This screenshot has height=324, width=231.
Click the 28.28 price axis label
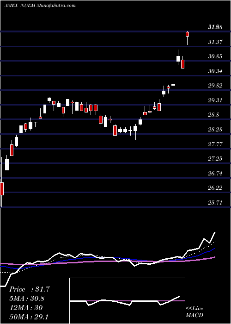coord(215,130)
